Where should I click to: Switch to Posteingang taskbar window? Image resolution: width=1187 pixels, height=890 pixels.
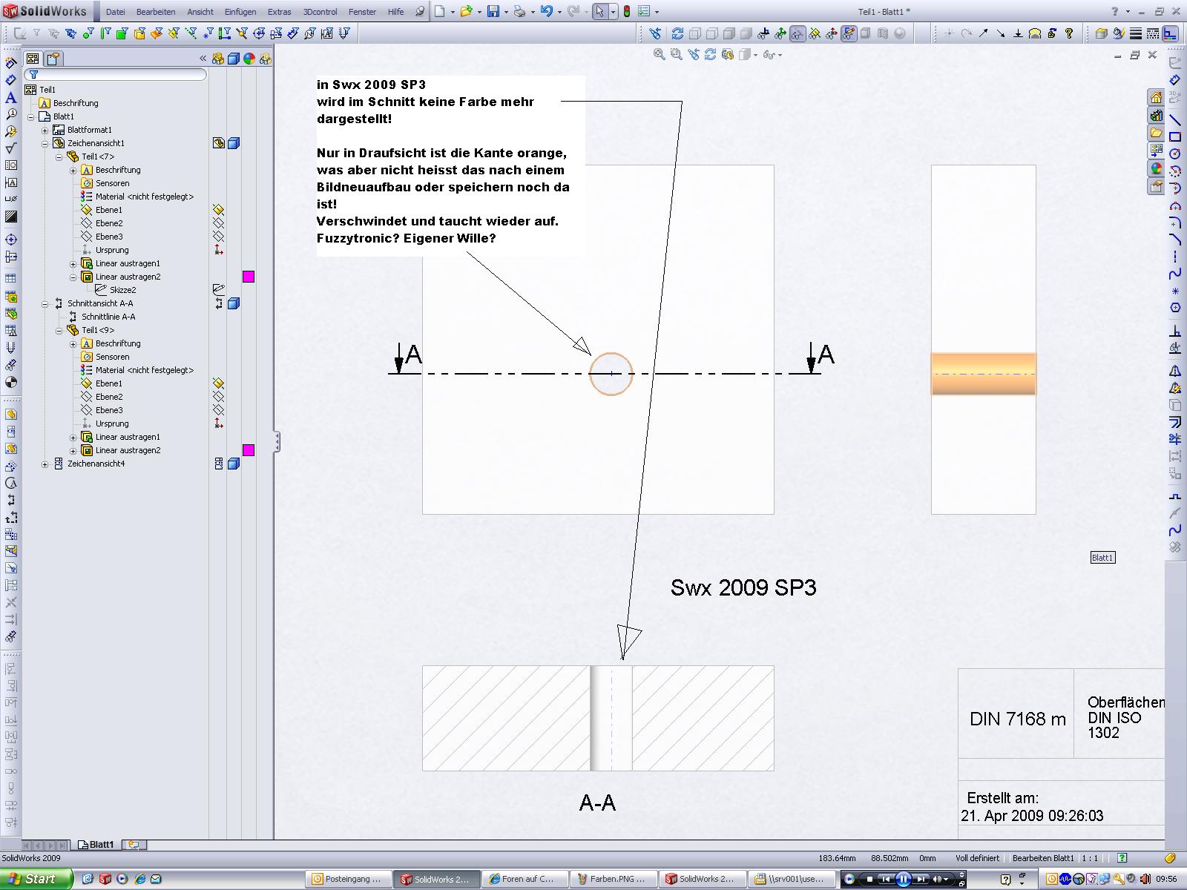(349, 879)
